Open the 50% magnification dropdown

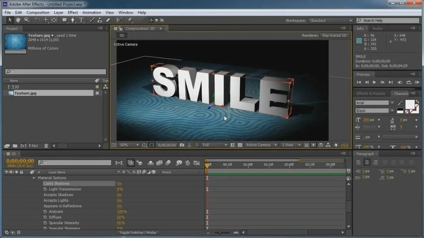129,145
